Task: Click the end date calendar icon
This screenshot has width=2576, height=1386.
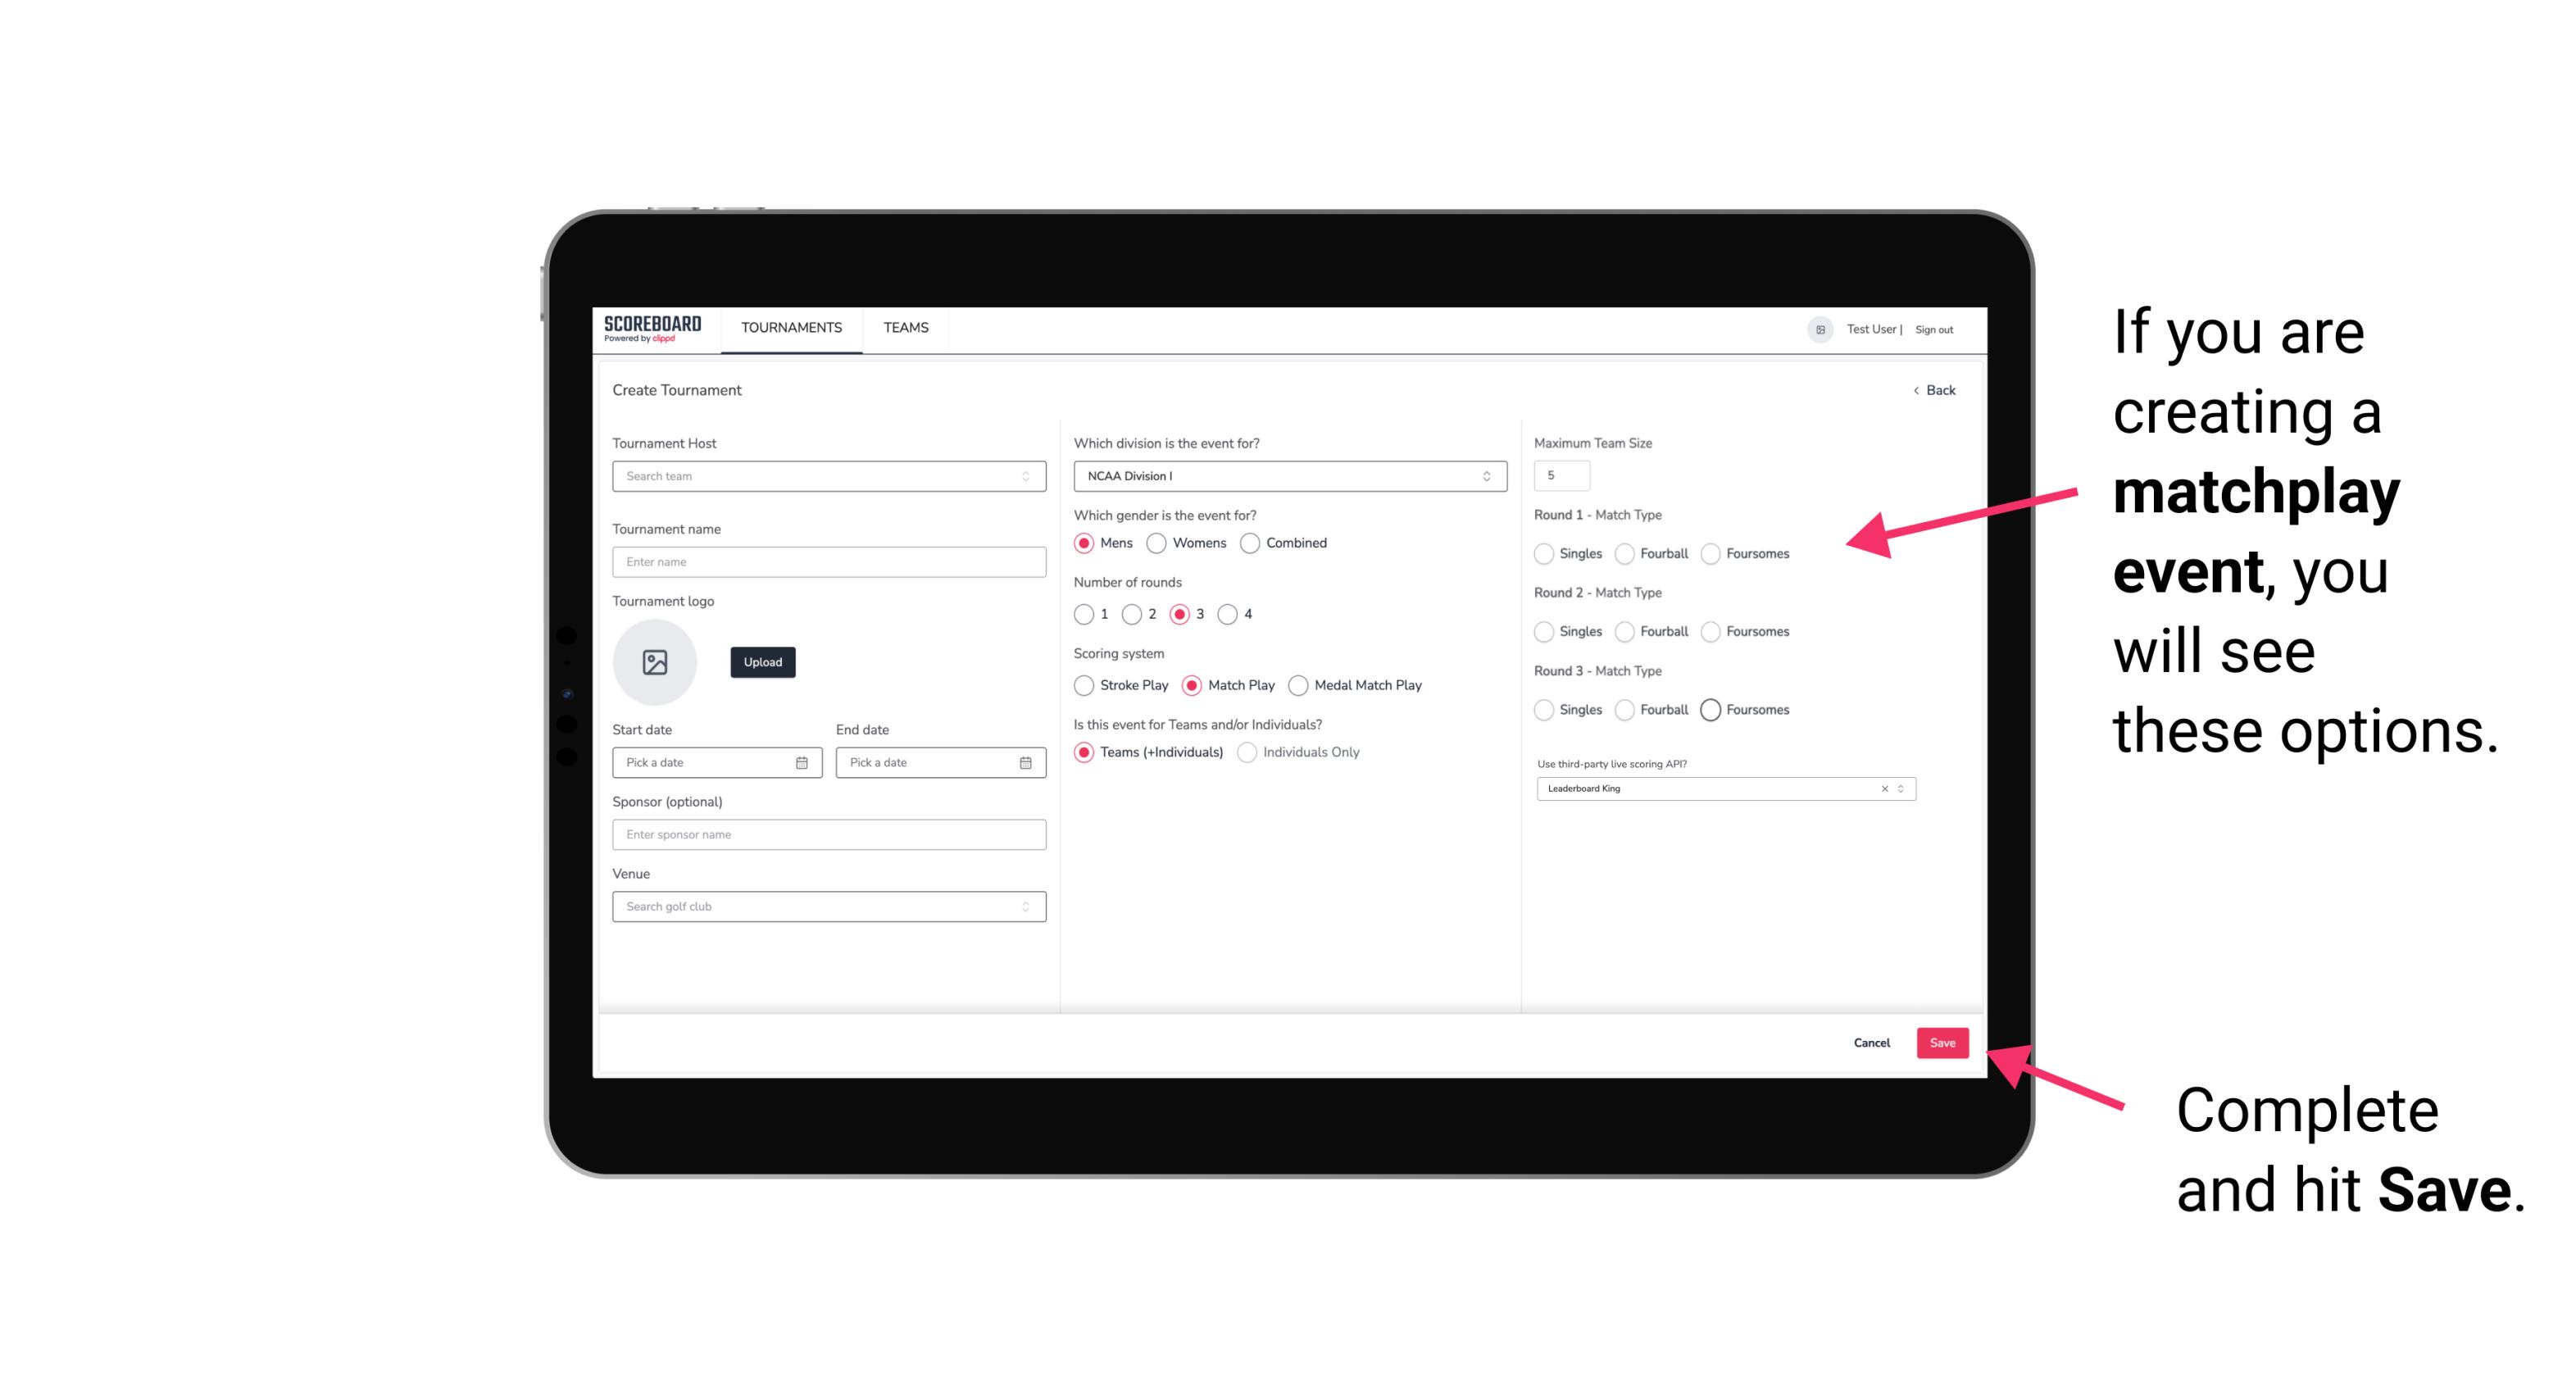Action: pyautogui.click(x=1024, y=761)
